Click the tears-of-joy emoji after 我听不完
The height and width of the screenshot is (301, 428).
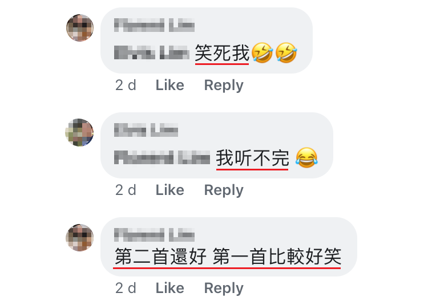coord(306,157)
